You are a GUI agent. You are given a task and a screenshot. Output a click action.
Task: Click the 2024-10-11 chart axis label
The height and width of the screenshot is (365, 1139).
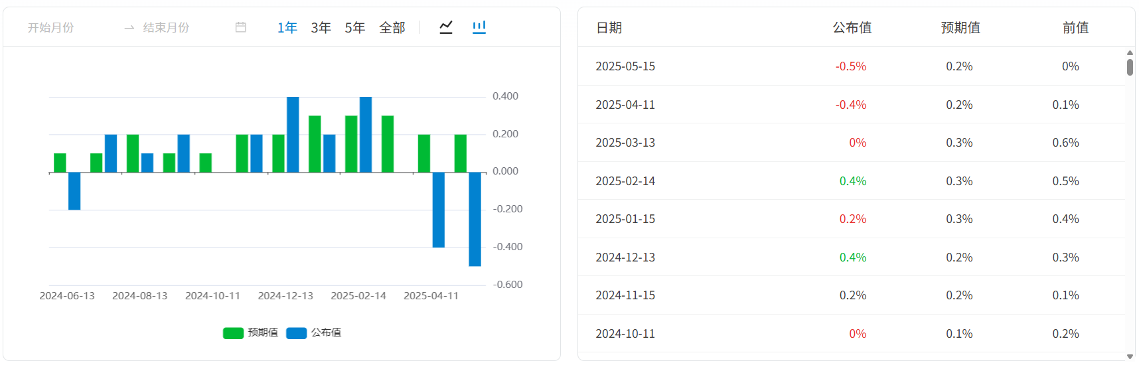pyautogui.click(x=212, y=296)
